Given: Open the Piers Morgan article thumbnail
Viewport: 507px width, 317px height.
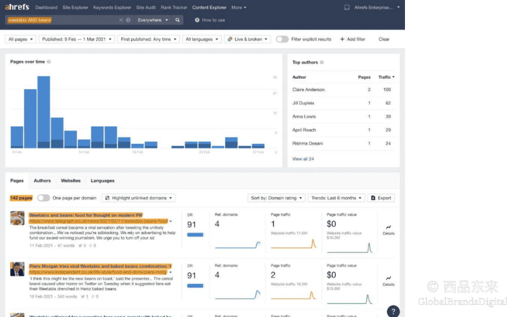Looking at the screenshot, I should pos(17,269).
